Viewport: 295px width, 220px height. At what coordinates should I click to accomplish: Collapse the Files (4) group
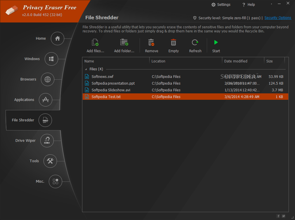(x=86, y=69)
